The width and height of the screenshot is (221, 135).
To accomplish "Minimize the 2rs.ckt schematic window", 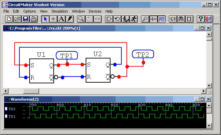I will coord(197,28).
